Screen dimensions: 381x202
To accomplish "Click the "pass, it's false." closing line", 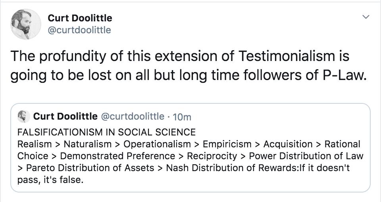I will [x=51, y=179].
